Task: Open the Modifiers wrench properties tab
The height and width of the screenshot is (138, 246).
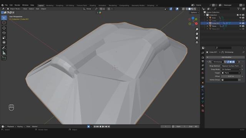Action: (203, 87)
